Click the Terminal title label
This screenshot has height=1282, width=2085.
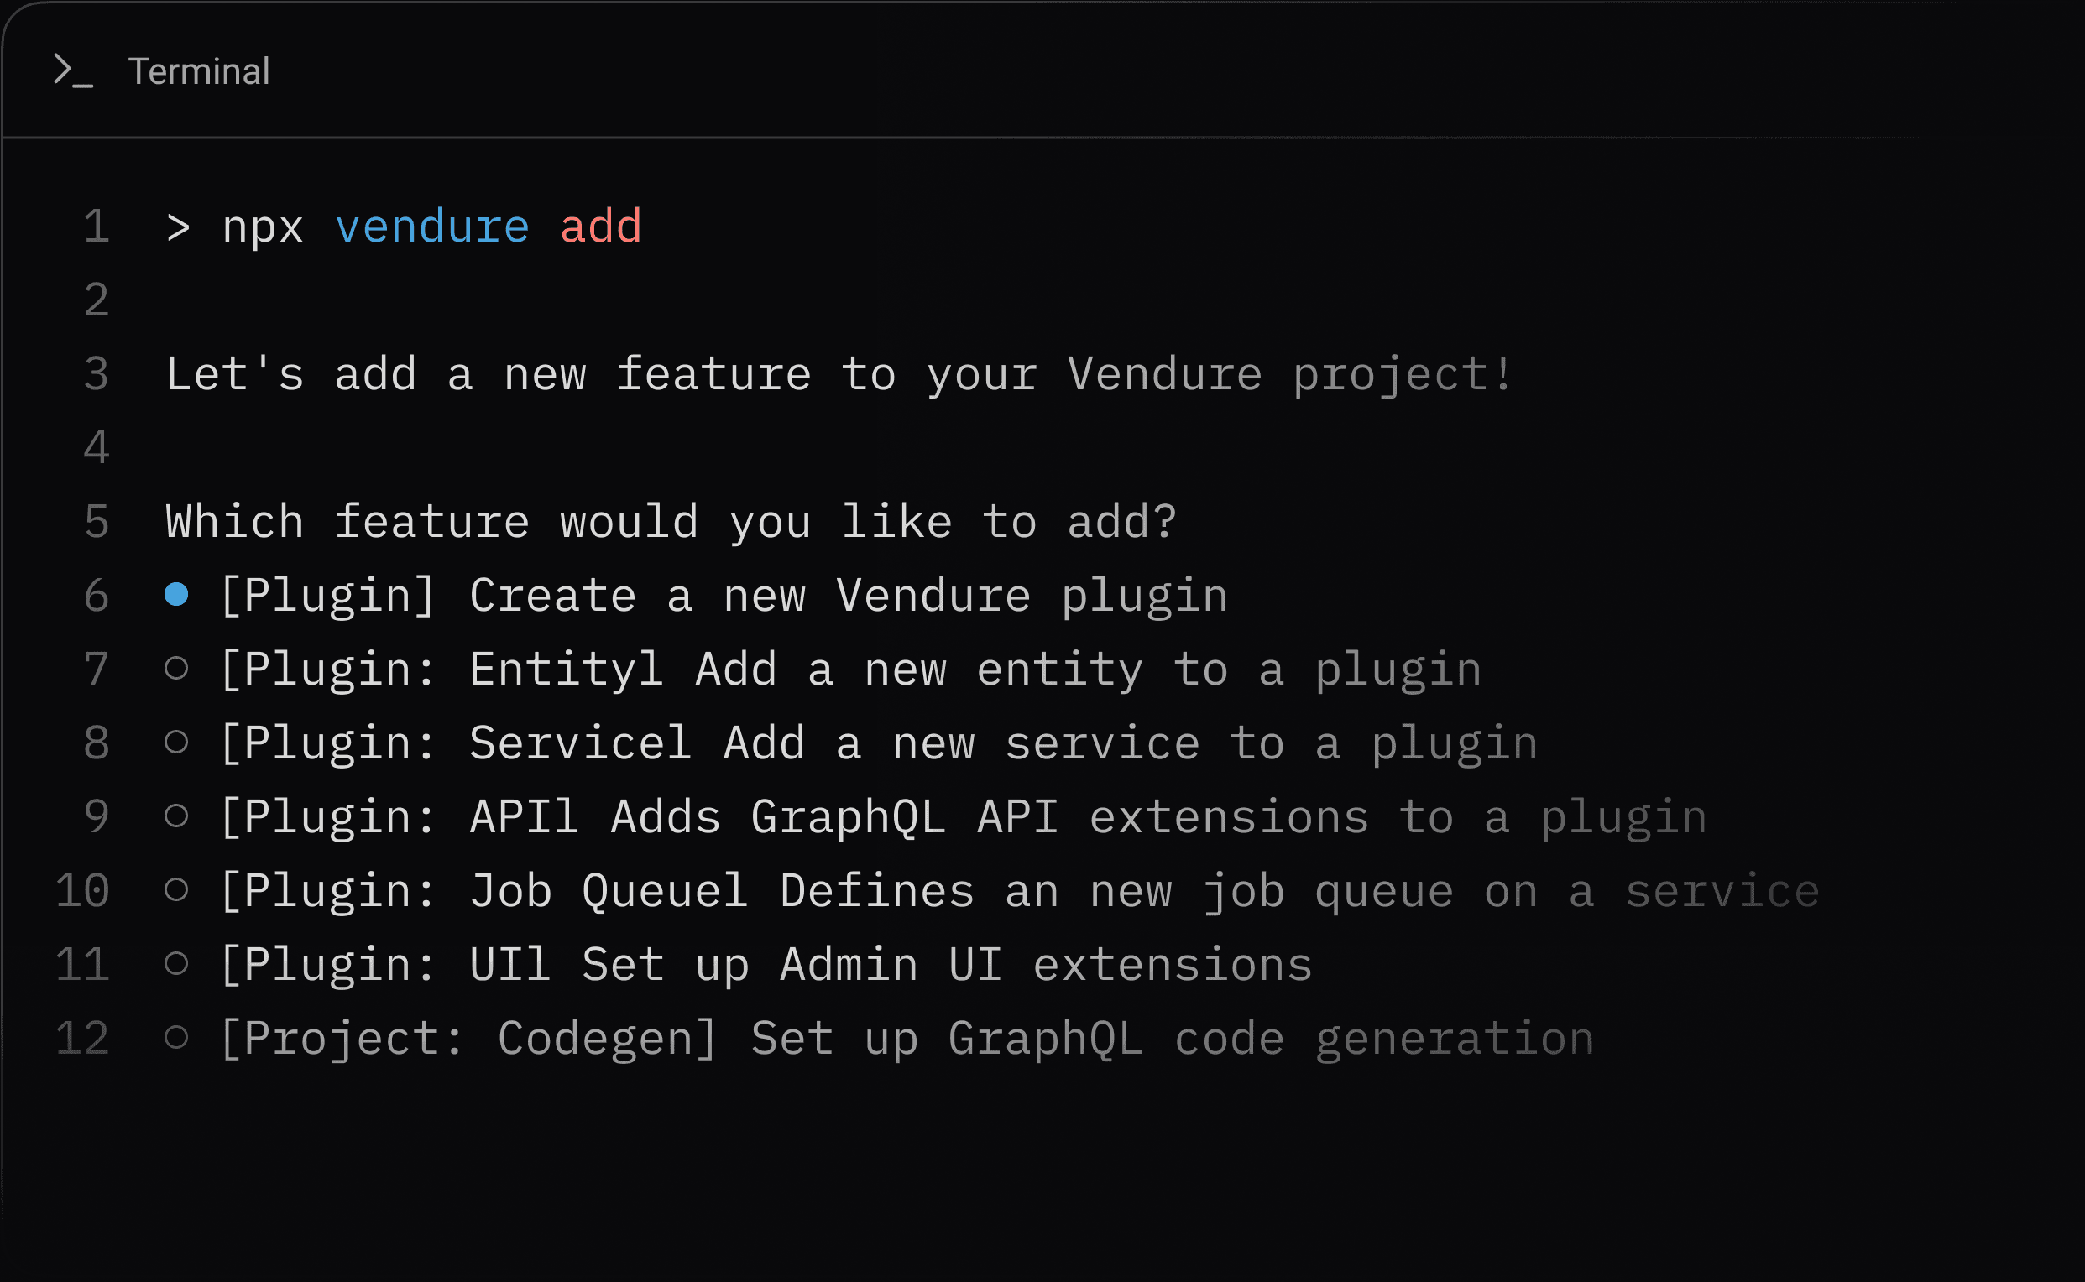[x=198, y=71]
